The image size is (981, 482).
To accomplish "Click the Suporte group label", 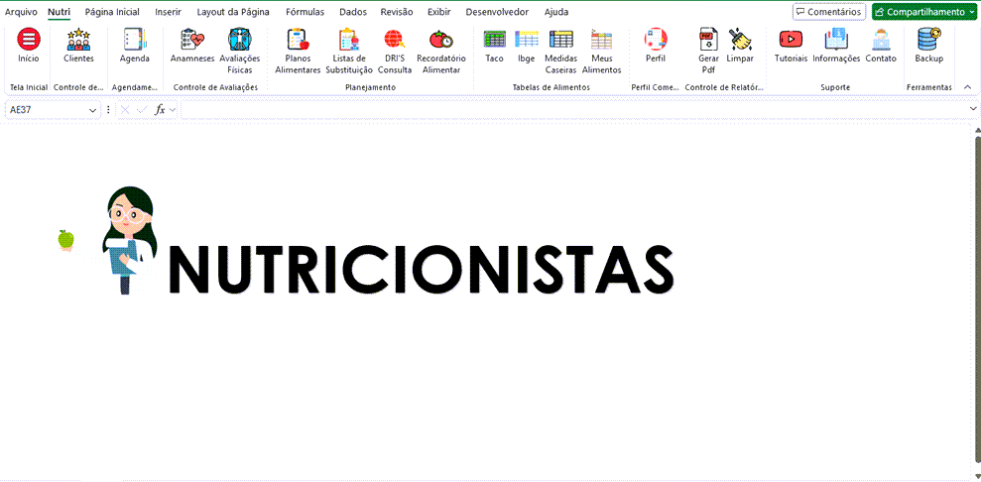I will coord(835,87).
